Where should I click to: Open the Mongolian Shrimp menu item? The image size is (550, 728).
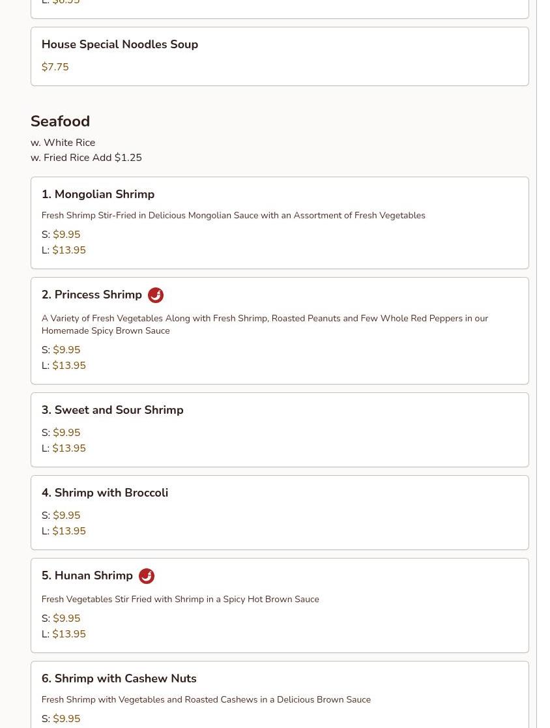pyautogui.click(x=280, y=223)
